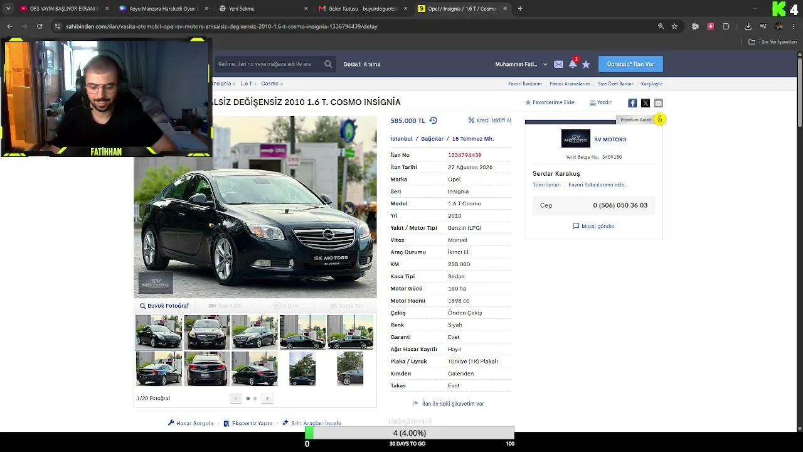Open the extensions puzzle icon
Viewport: 803px width, 452px height.
coord(726,26)
